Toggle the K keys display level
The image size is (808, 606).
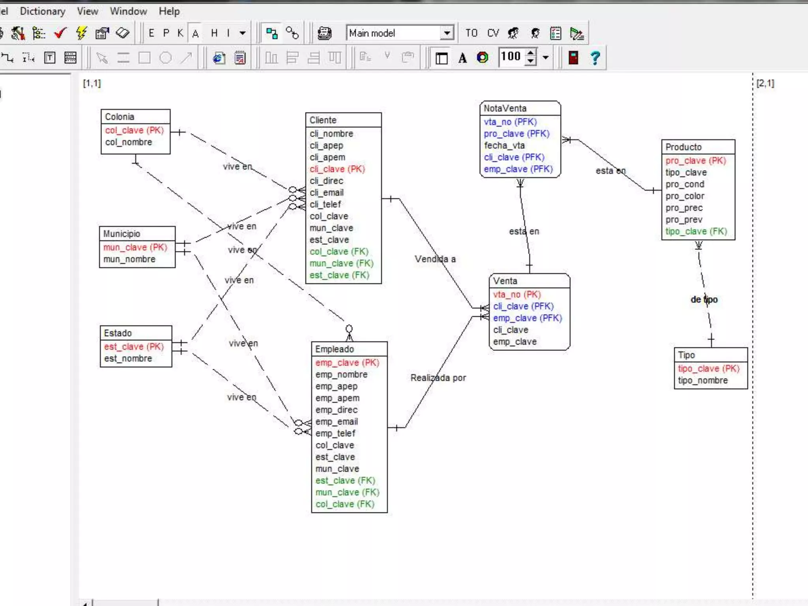point(180,33)
